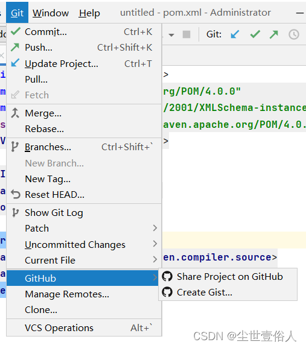Open the Window menu
This screenshot has height=348, width=306.
(x=51, y=13)
